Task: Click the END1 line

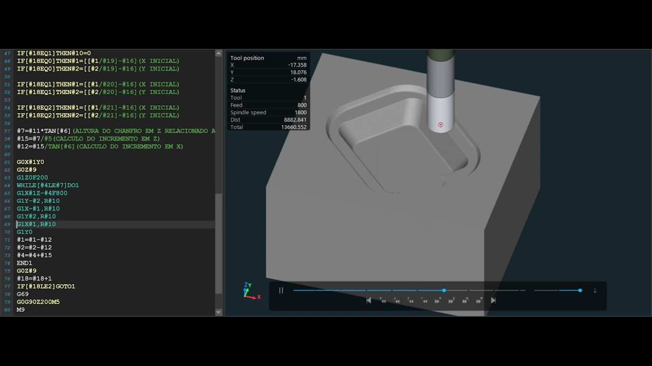Action: pos(24,263)
